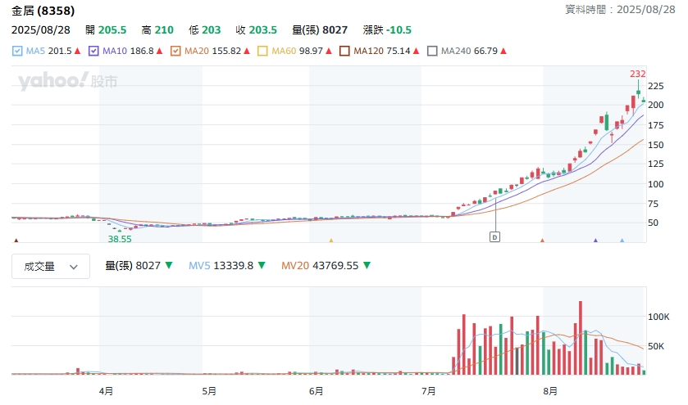688x405 pixels.
Task: Click the dark red triangle marker at chart's left edge
Action: tap(16, 241)
